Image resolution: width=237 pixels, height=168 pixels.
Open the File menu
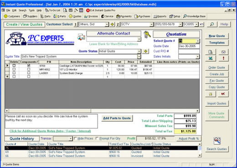pos(8,10)
